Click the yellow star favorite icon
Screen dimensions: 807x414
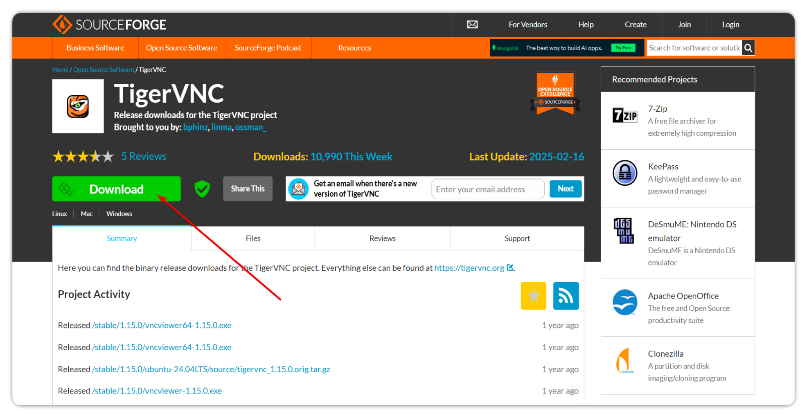tap(533, 296)
